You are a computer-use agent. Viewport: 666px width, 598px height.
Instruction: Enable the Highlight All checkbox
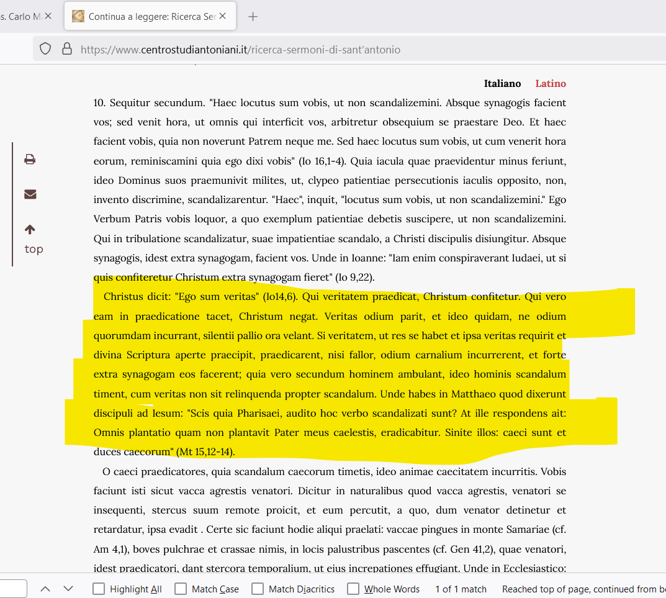coord(99,589)
